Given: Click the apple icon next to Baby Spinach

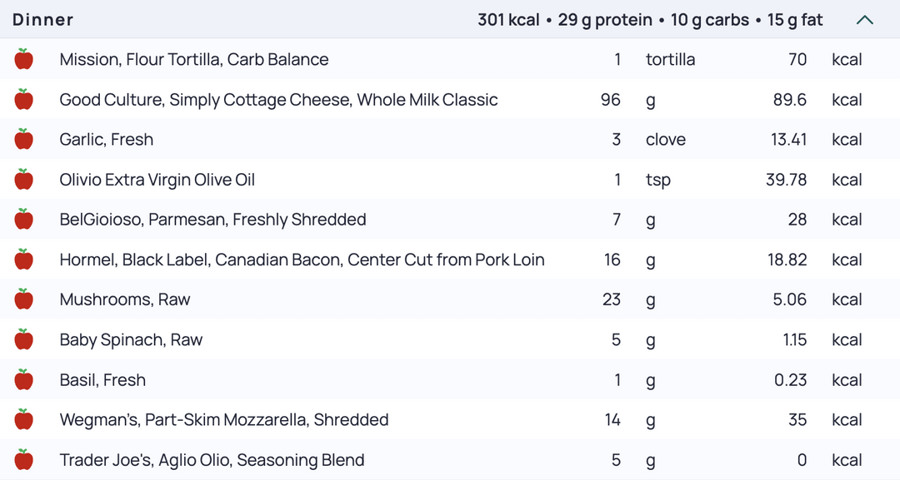Looking at the screenshot, I should coord(23,339).
